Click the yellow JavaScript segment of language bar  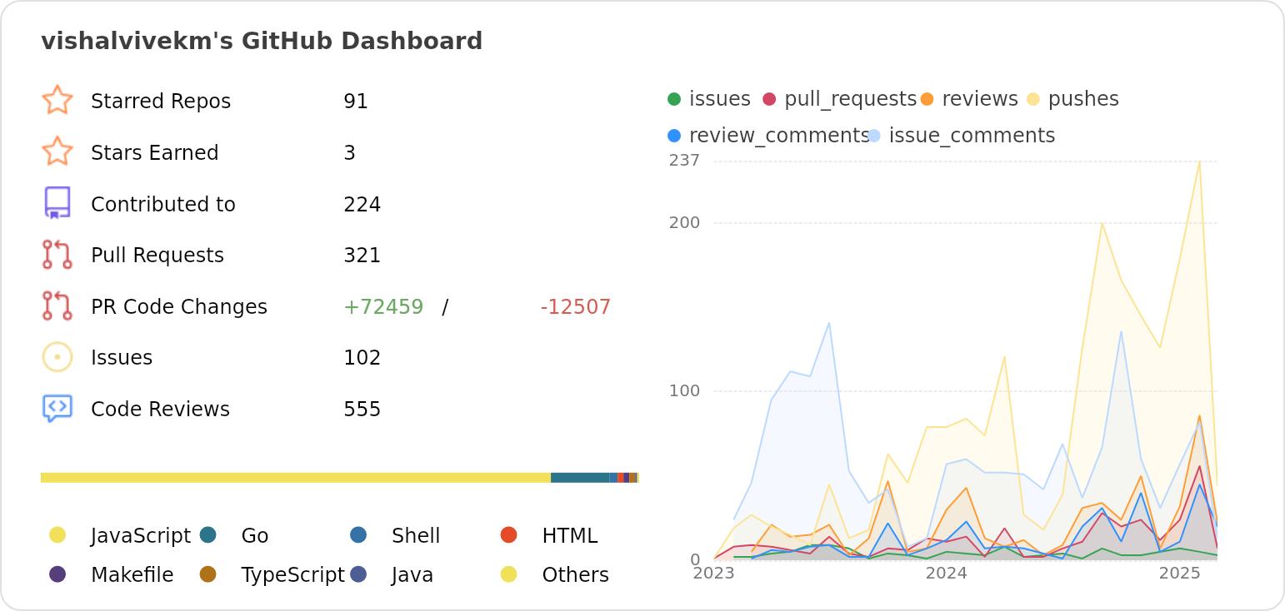tap(296, 478)
